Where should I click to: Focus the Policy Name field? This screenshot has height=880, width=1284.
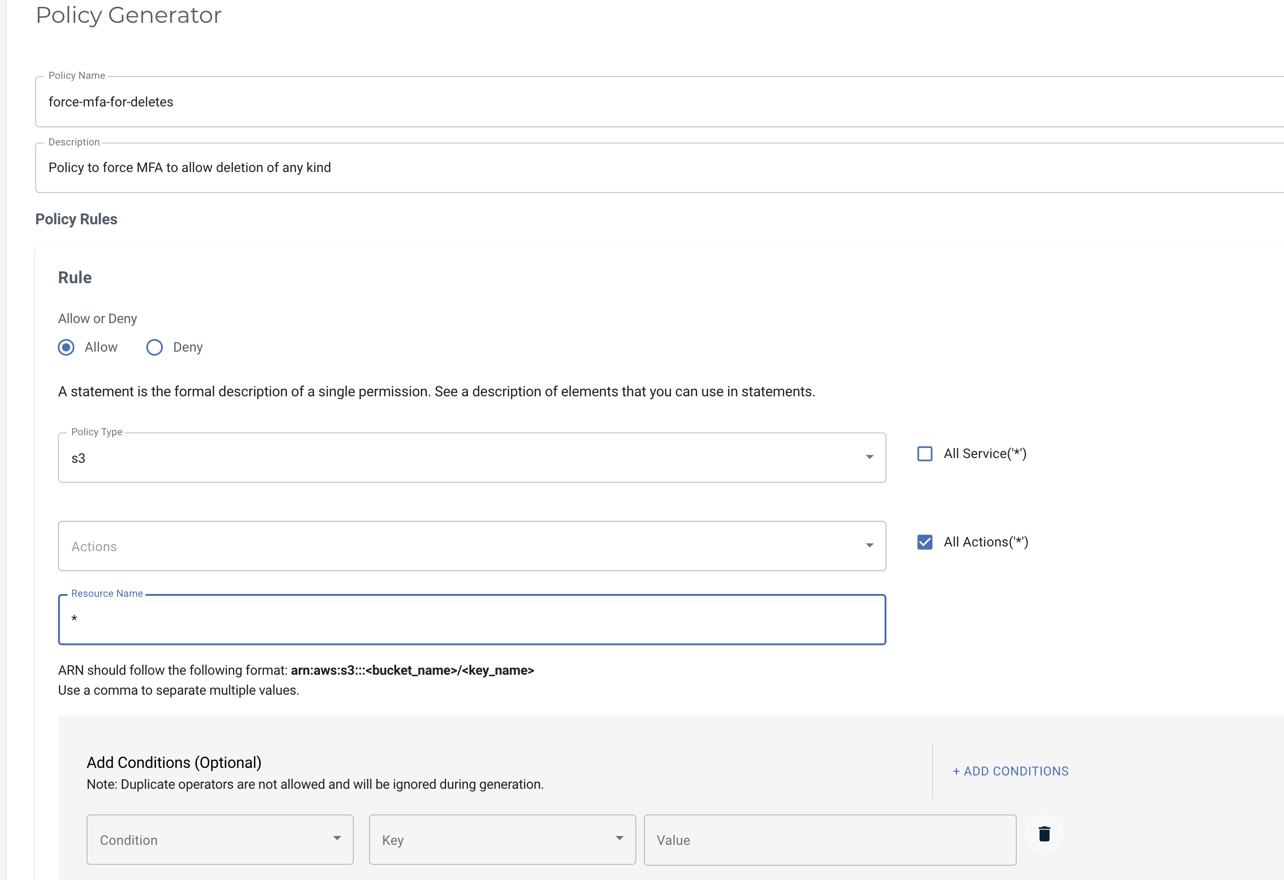pyautogui.click(x=660, y=102)
